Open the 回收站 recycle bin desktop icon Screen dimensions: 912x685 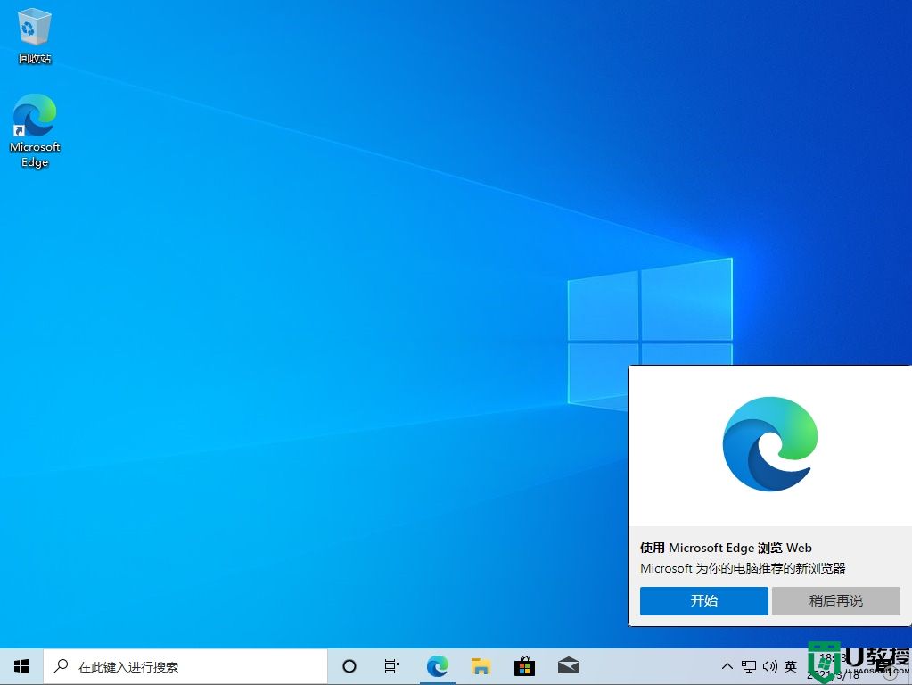tap(34, 36)
